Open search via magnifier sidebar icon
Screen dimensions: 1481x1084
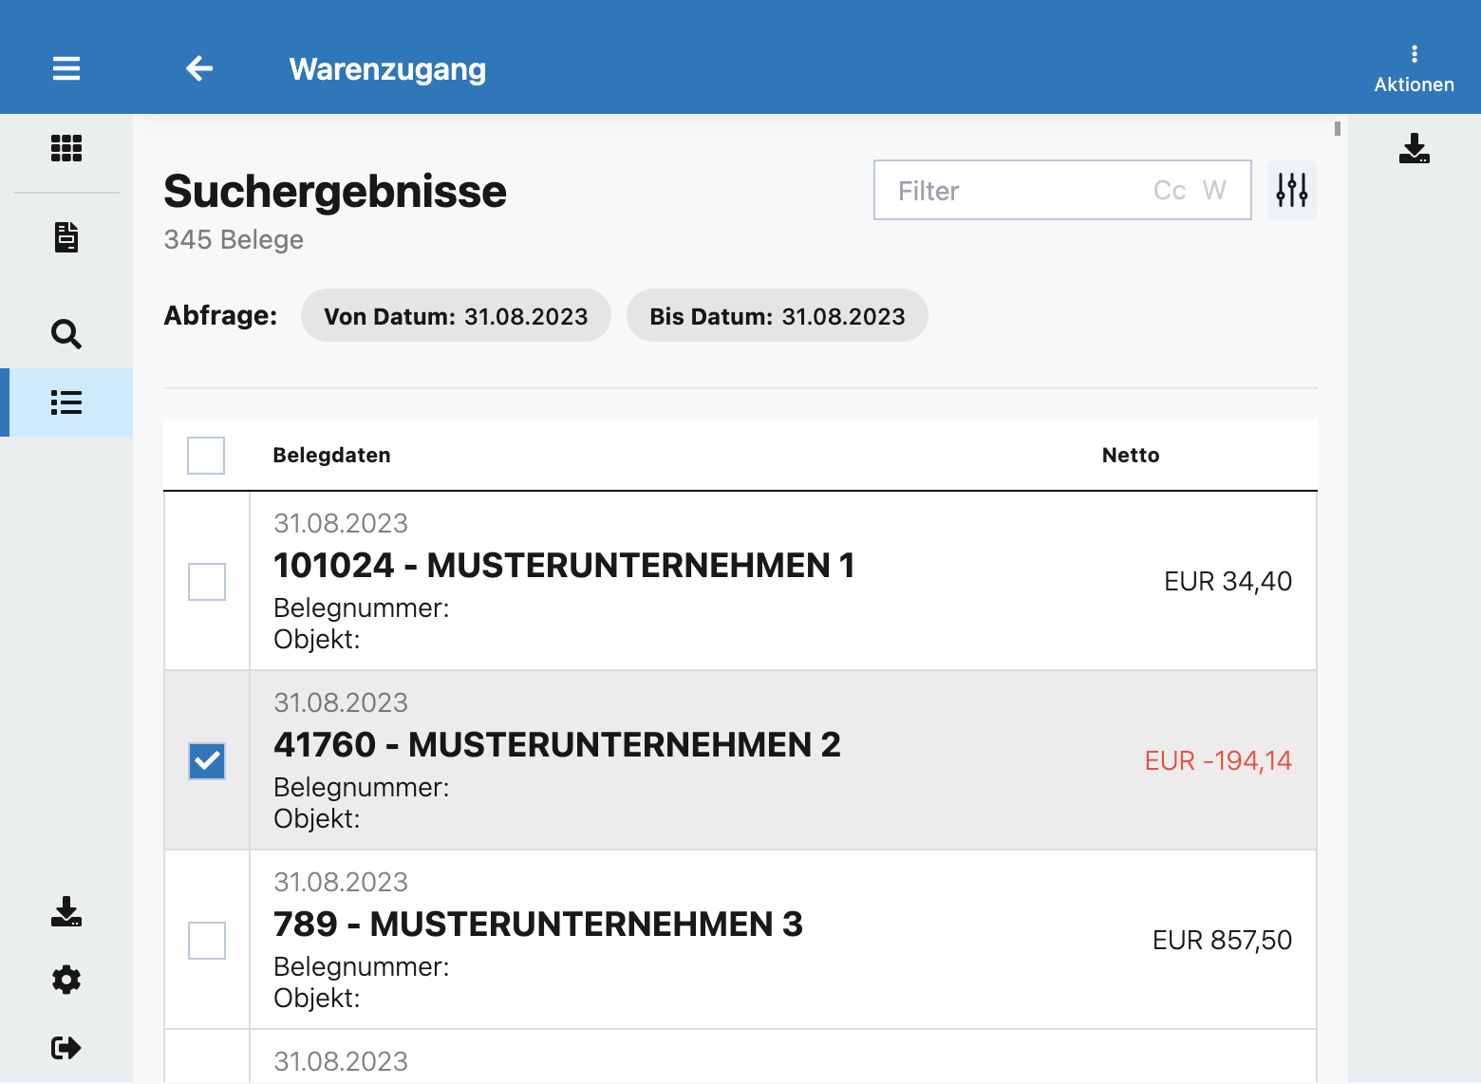66,334
